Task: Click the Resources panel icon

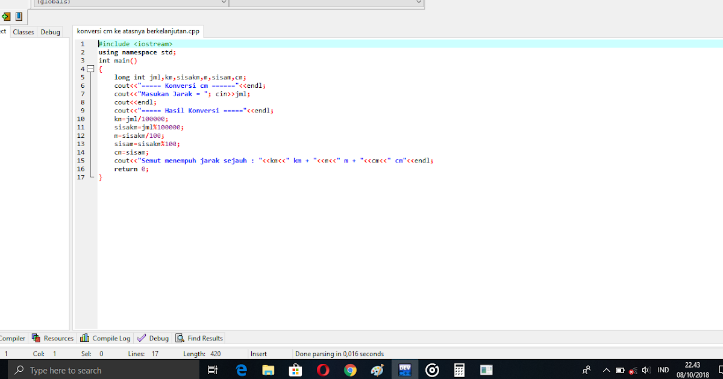Action: (x=37, y=337)
